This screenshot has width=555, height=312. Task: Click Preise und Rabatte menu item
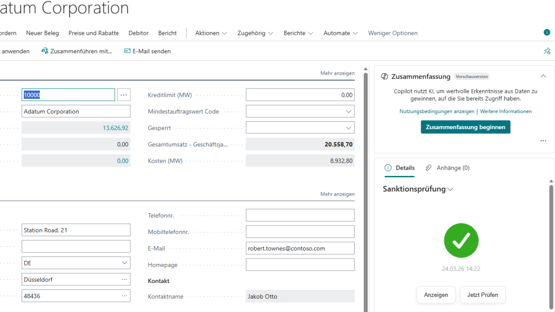93,33
